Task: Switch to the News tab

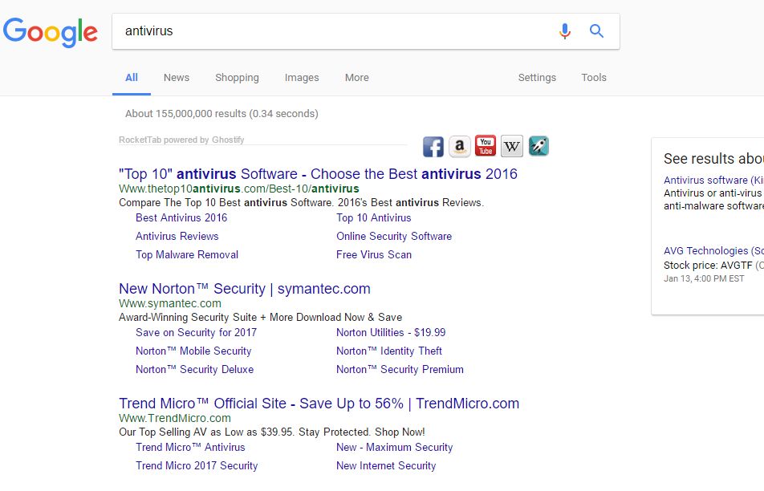Action: tap(177, 78)
